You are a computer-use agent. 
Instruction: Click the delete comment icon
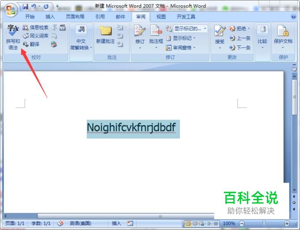click(120, 28)
